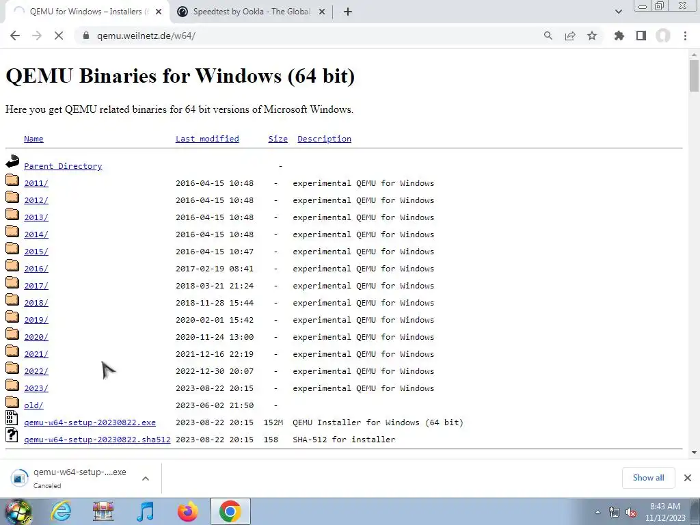Image resolution: width=700 pixels, height=525 pixels.
Task: Open qemu-w64-setup-20230822.sha512 file
Action: click(x=97, y=440)
